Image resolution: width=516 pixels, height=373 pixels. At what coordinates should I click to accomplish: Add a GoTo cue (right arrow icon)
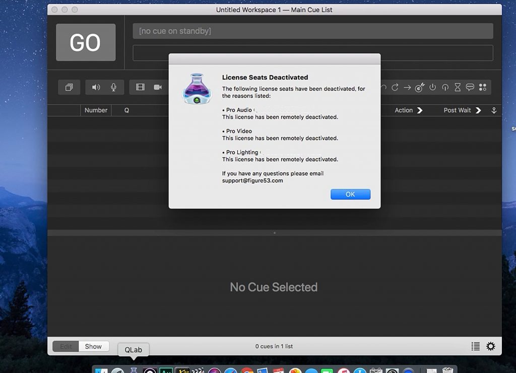click(x=407, y=87)
